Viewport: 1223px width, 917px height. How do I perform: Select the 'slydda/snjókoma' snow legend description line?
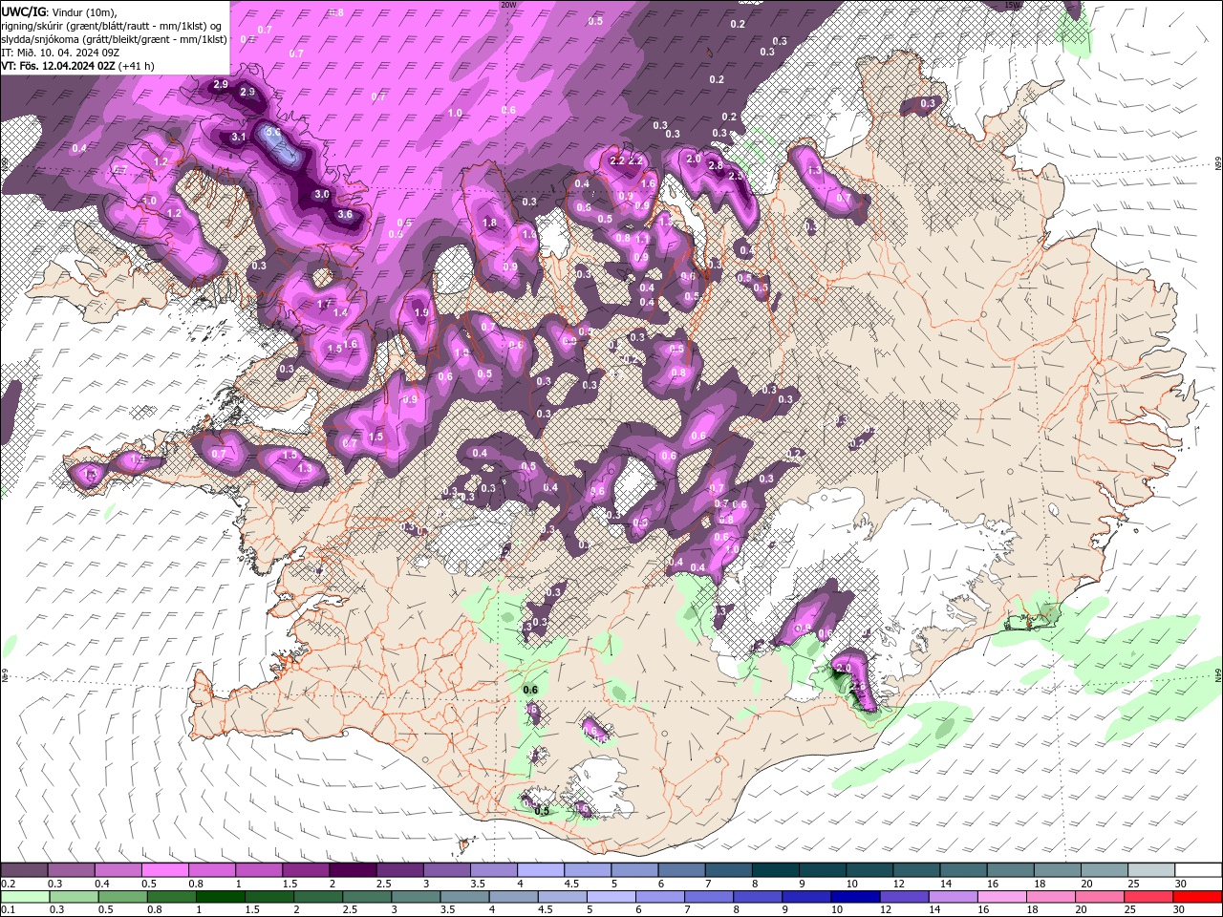click(x=115, y=39)
